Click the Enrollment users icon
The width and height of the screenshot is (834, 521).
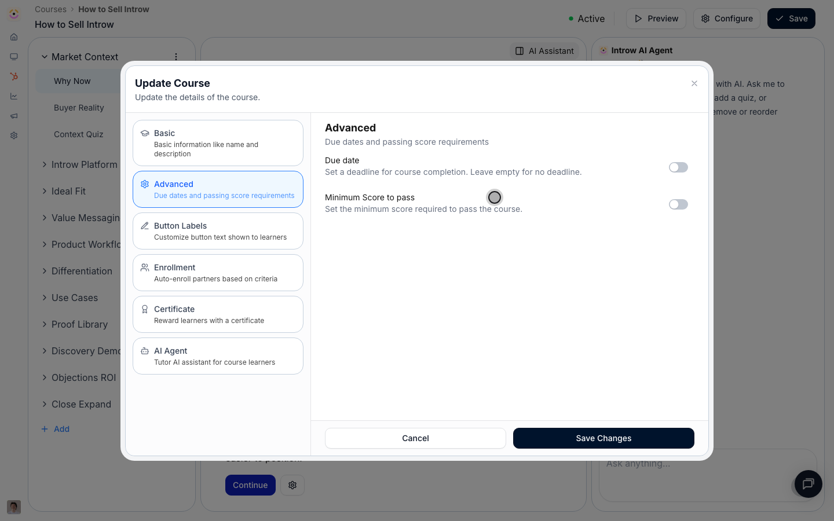tap(145, 267)
